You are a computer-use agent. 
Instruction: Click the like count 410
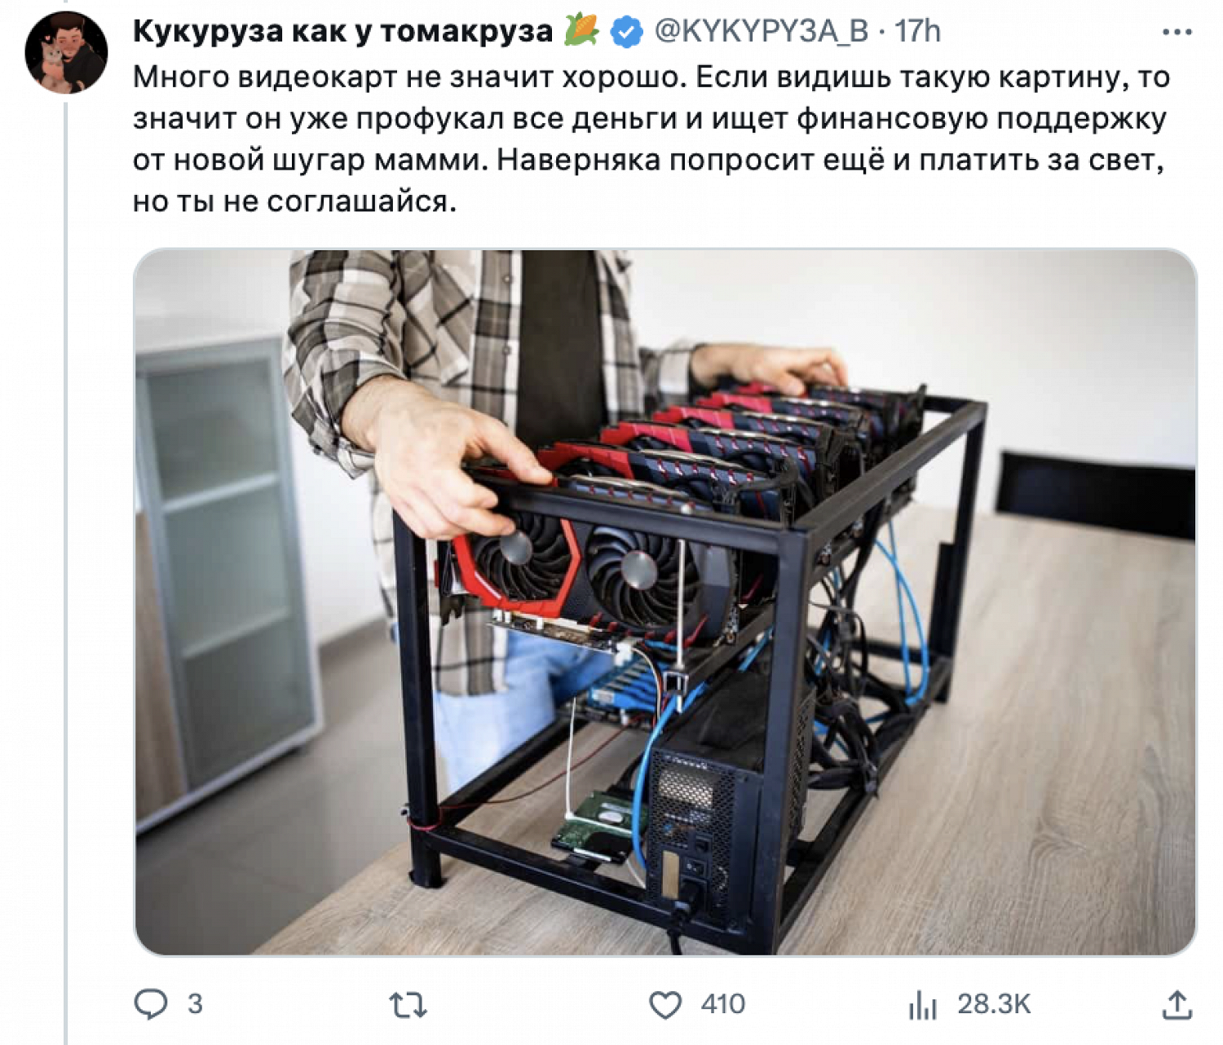point(722,1004)
